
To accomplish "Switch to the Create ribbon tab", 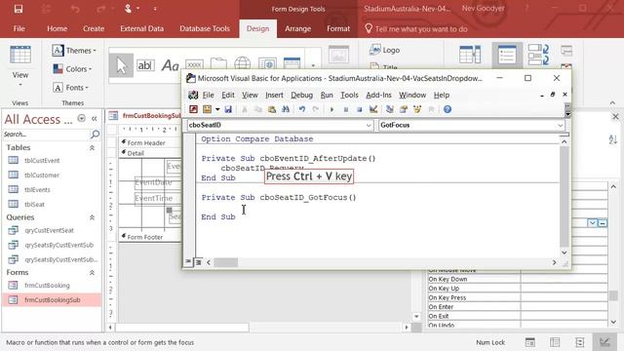I will pos(94,28).
